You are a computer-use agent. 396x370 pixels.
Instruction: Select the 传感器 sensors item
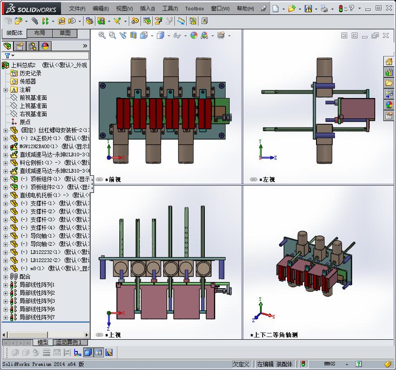[28, 81]
